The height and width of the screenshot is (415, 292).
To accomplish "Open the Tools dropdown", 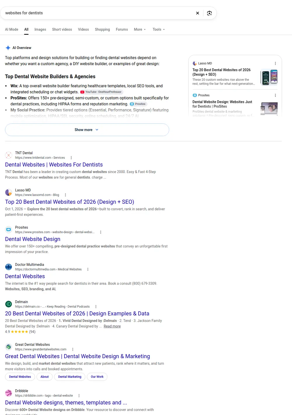I will coord(159,29).
